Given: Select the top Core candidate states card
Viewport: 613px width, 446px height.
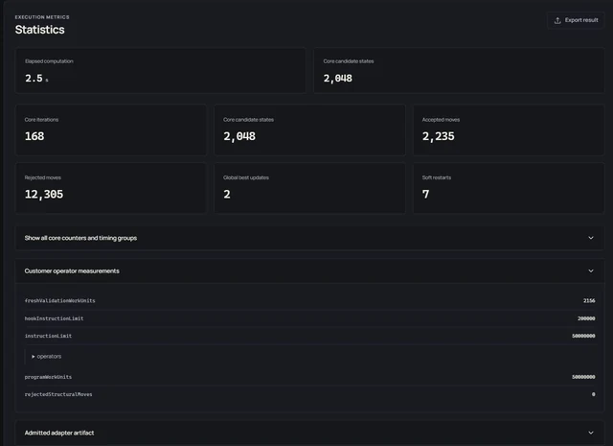Looking at the screenshot, I should pyautogui.click(x=459, y=70).
